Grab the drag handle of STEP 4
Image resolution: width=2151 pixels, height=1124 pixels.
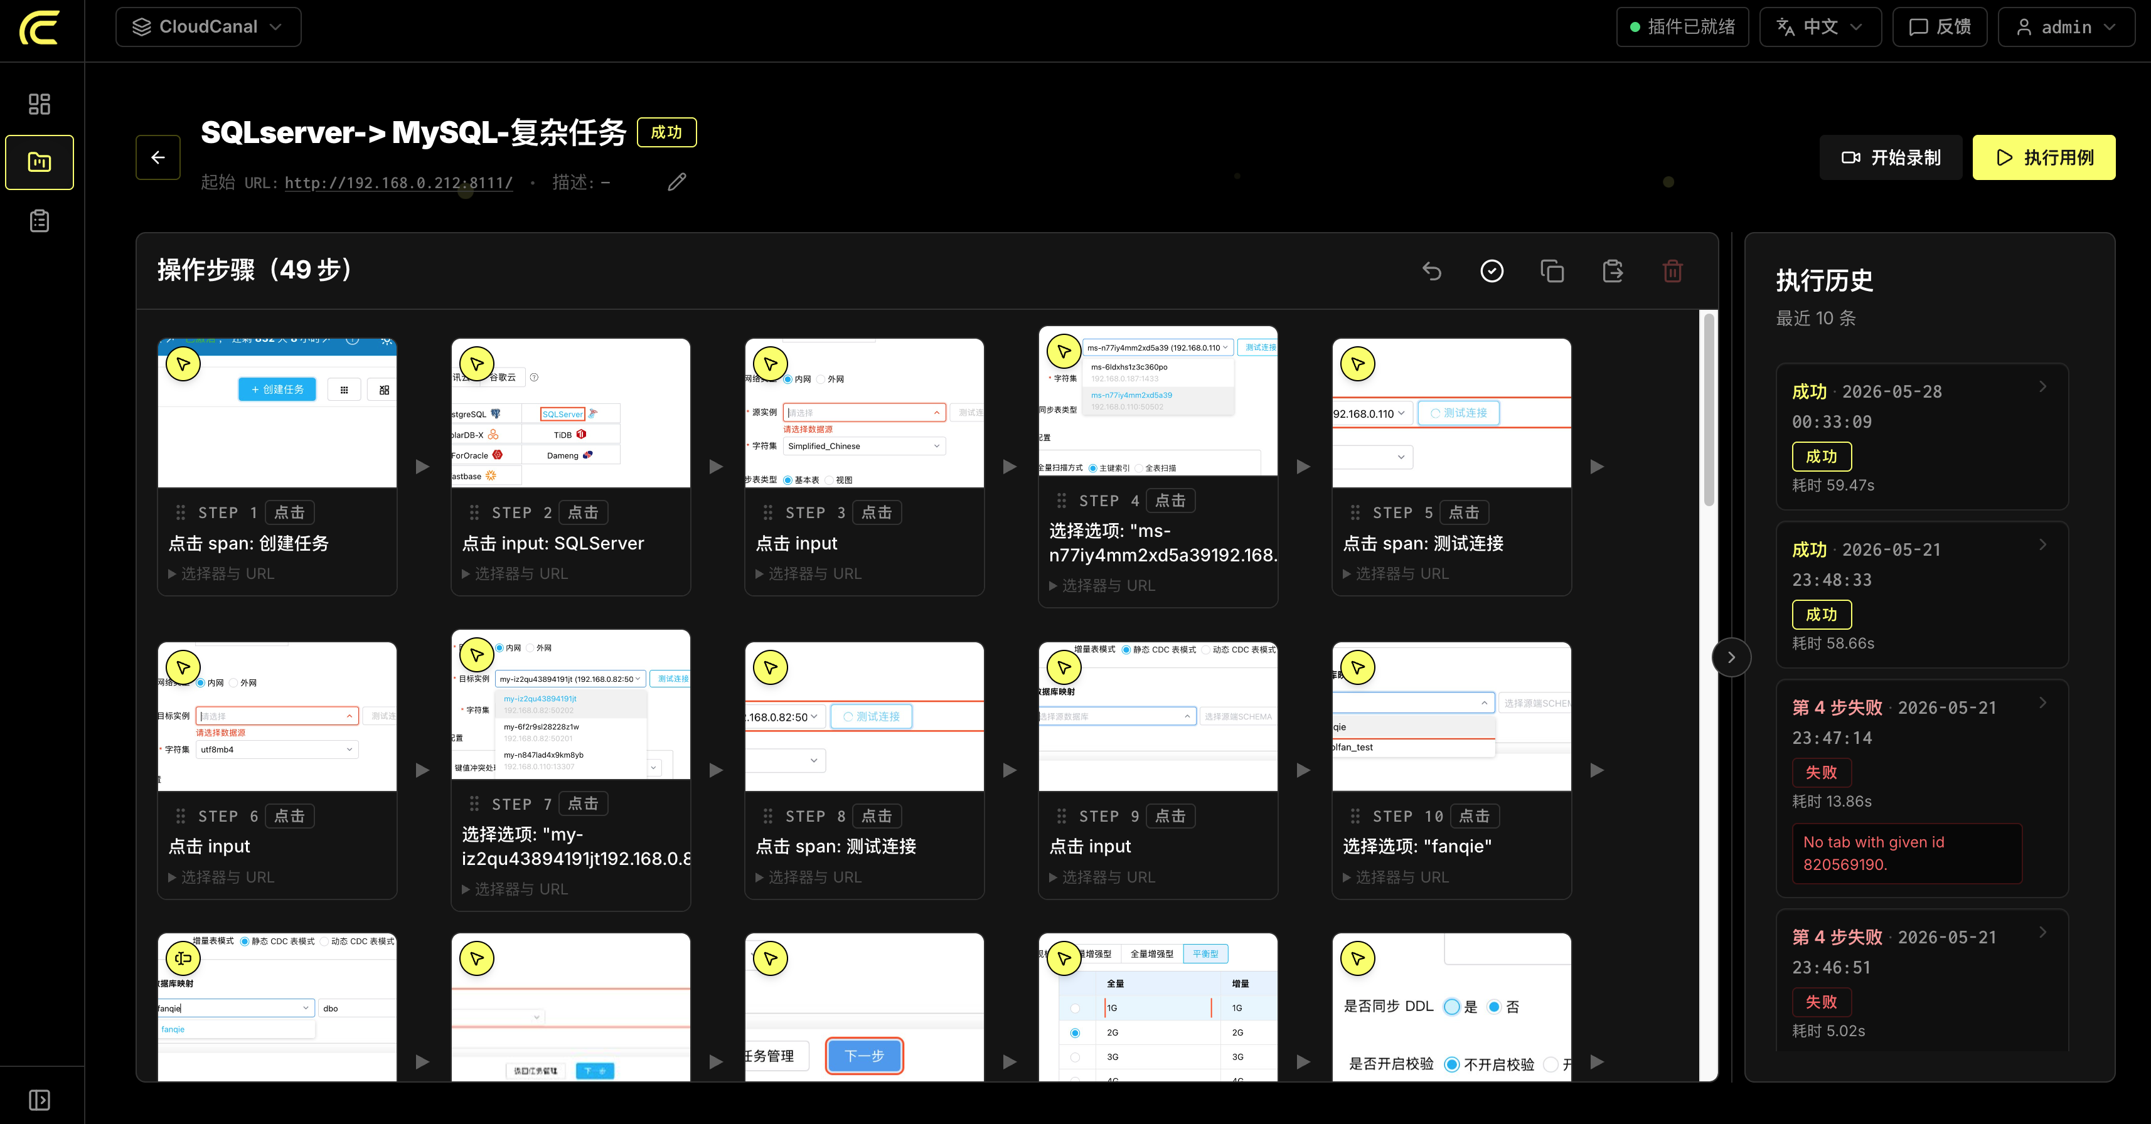(x=1061, y=501)
